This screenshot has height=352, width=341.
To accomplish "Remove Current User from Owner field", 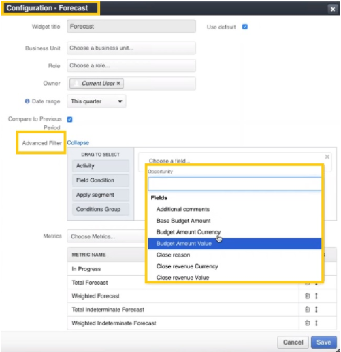I will (x=118, y=83).
